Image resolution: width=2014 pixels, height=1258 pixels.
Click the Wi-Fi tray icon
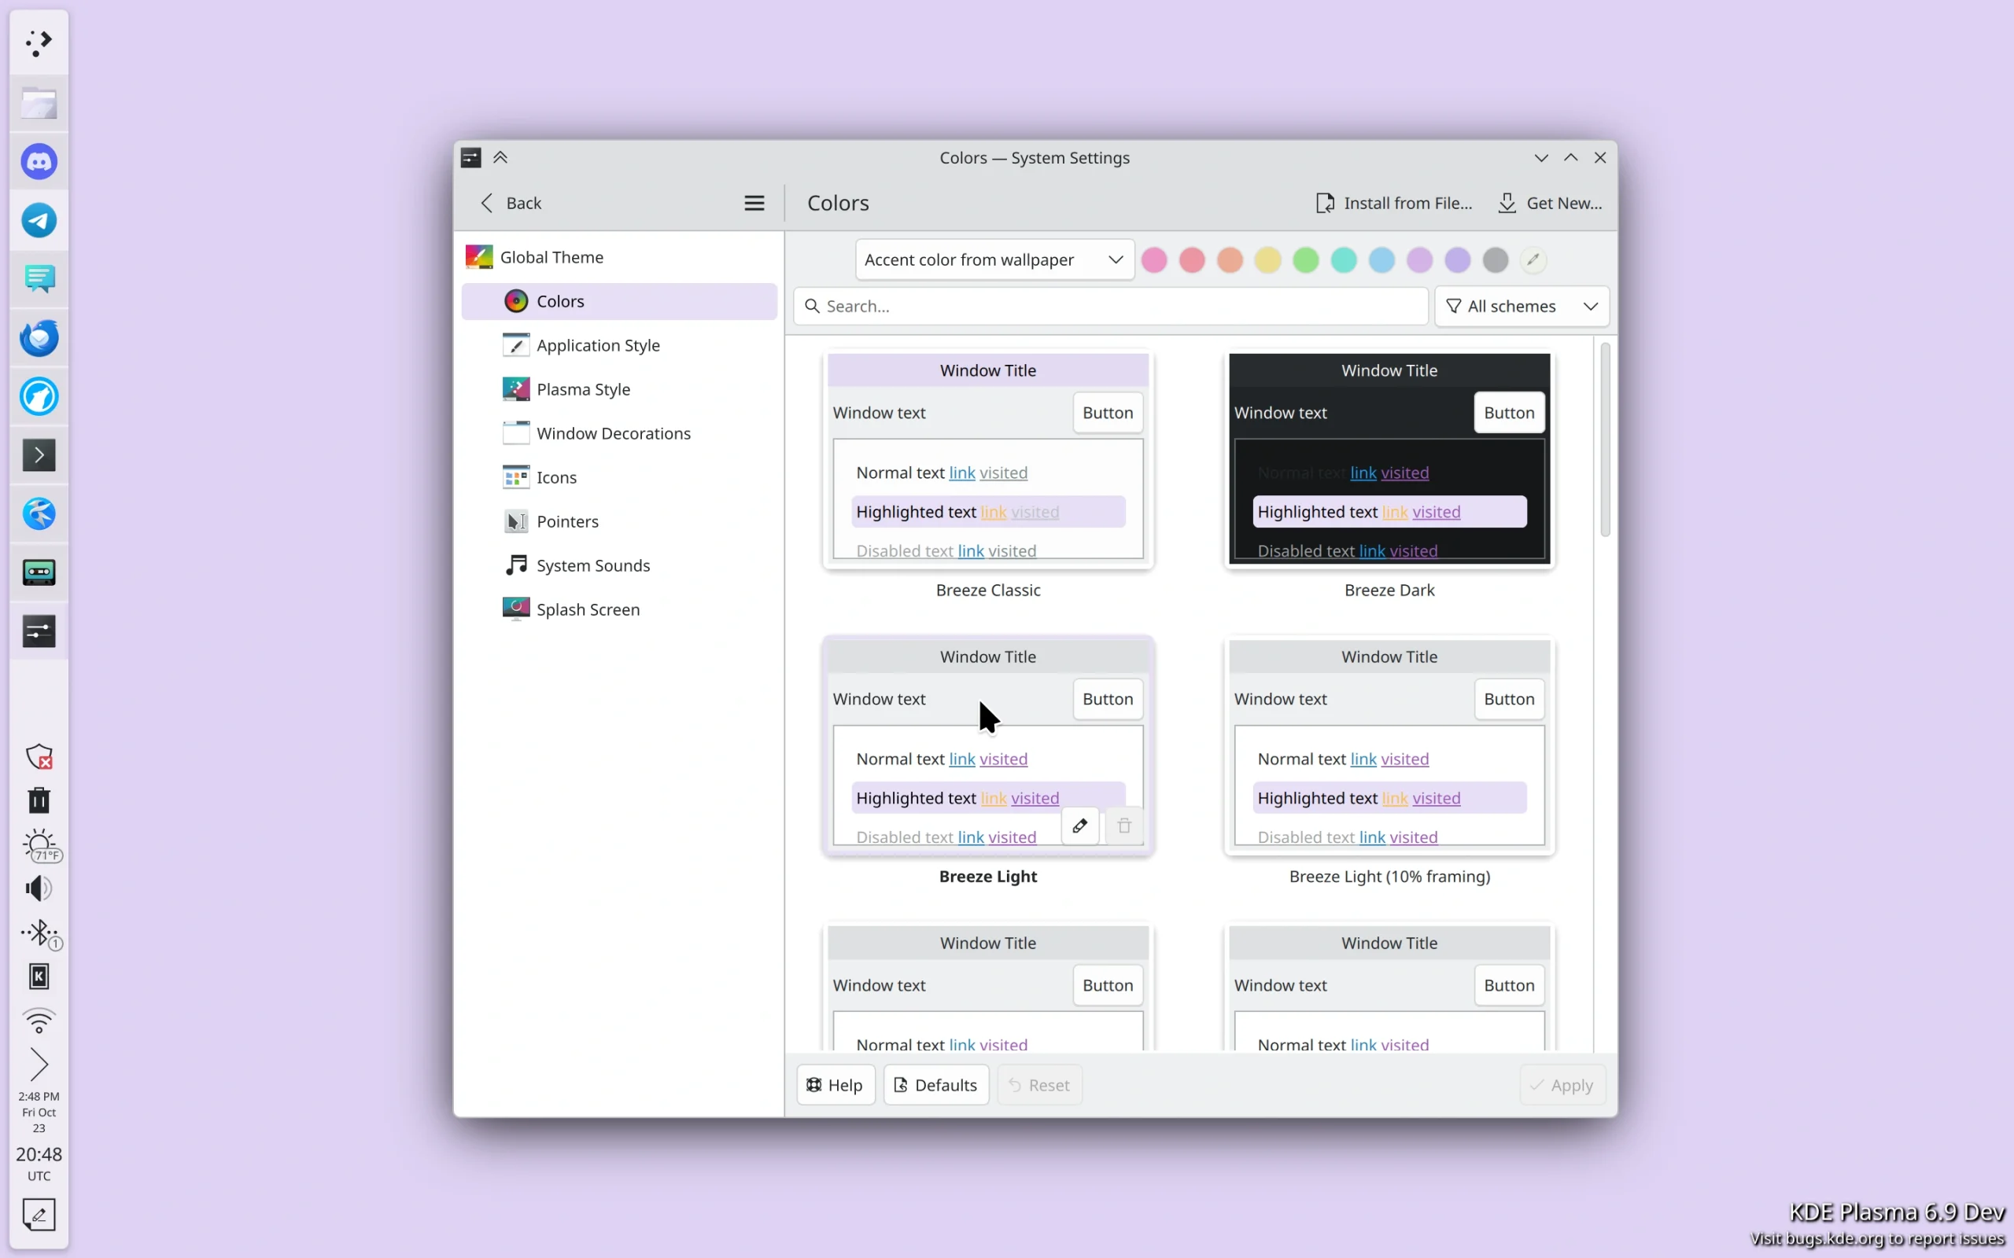point(39,1020)
